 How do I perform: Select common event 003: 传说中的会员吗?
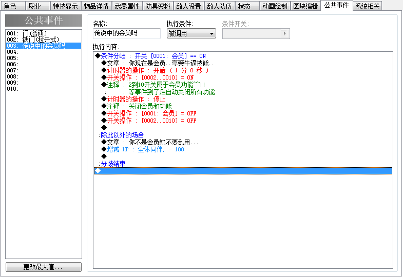(44, 46)
